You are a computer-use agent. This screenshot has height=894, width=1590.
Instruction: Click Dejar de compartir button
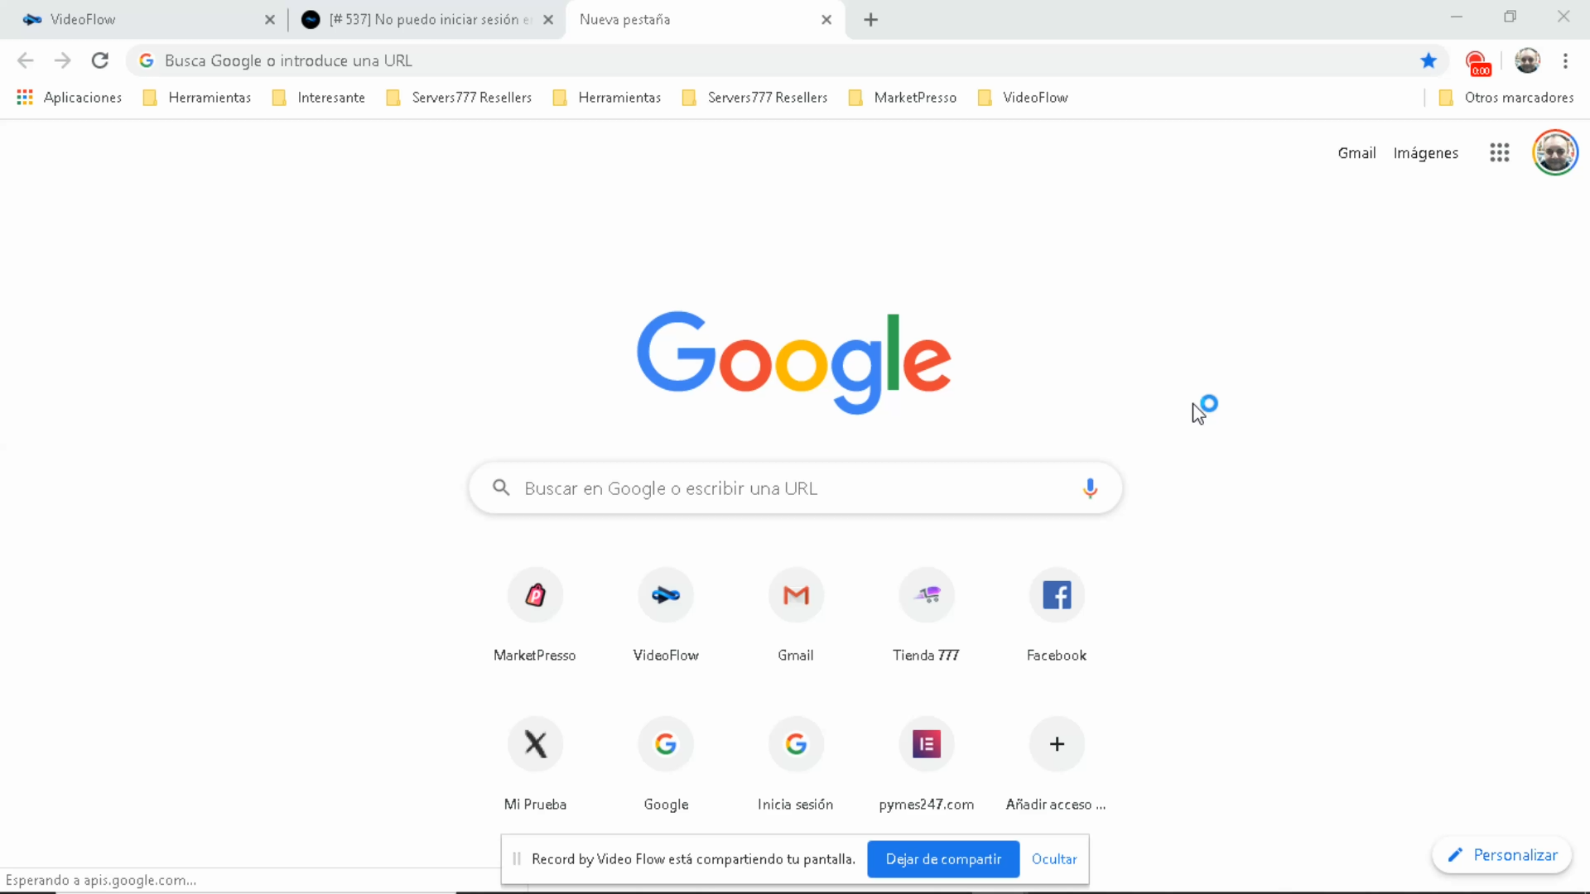[943, 859]
